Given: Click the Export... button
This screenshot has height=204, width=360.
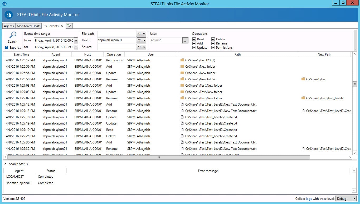Looking at the screenshot, I should click(x=13, y=48).
